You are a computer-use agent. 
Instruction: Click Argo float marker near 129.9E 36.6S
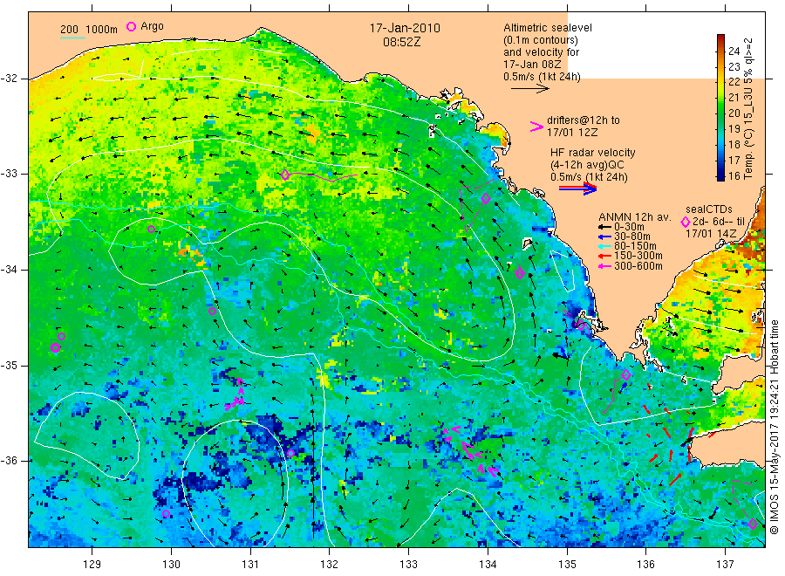pos(167,514)
